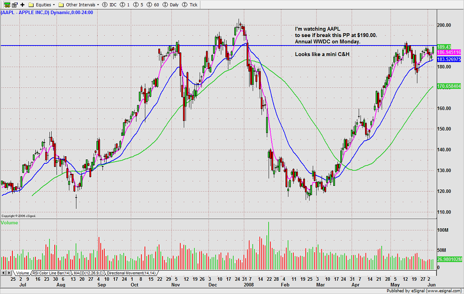Select the 60-minute interval icon

pos(152,4)
